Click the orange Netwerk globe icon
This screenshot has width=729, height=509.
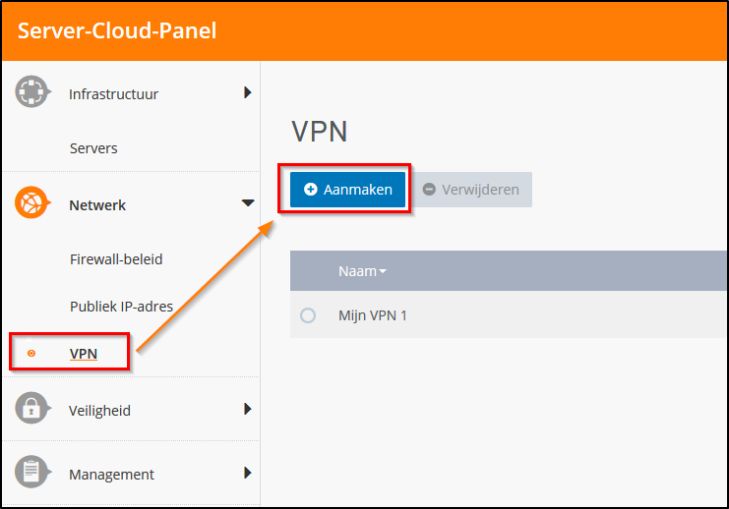pos(32,204)
